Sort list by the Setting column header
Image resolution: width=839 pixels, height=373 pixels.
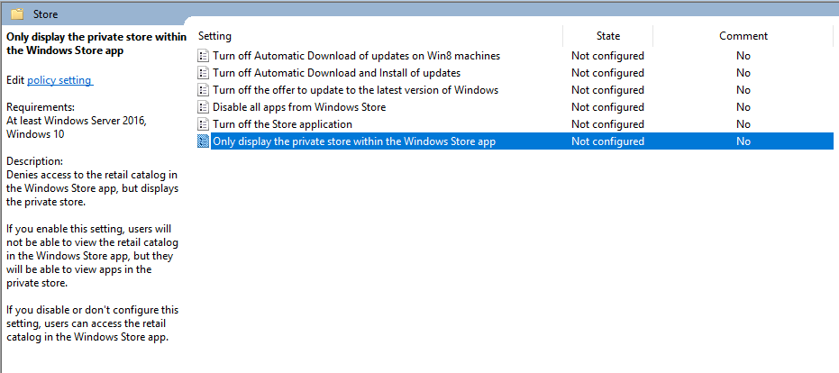coord(214,36)
